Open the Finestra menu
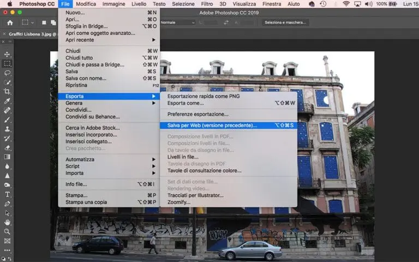This screenshot has height=262, width=419. pos(272,4)
